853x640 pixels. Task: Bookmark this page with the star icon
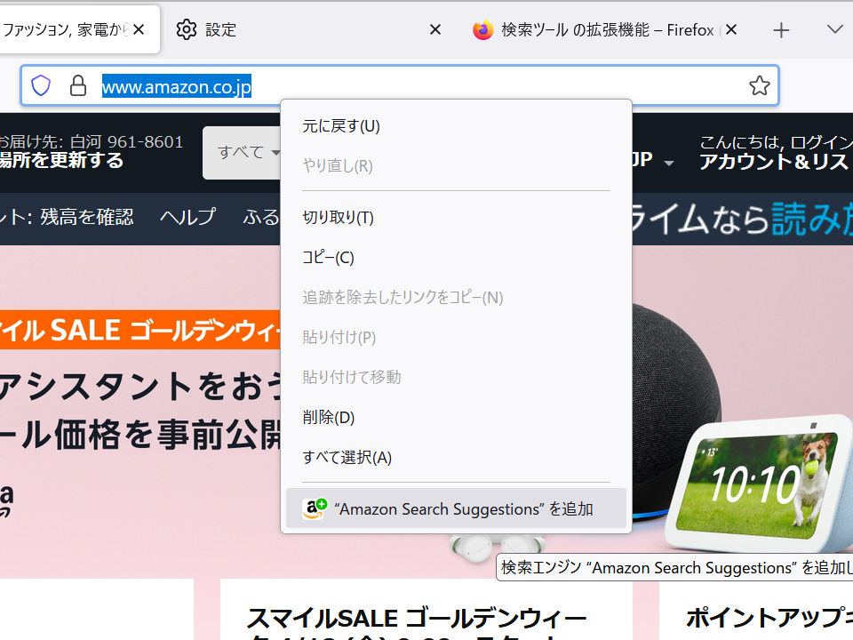pos(760,85)
